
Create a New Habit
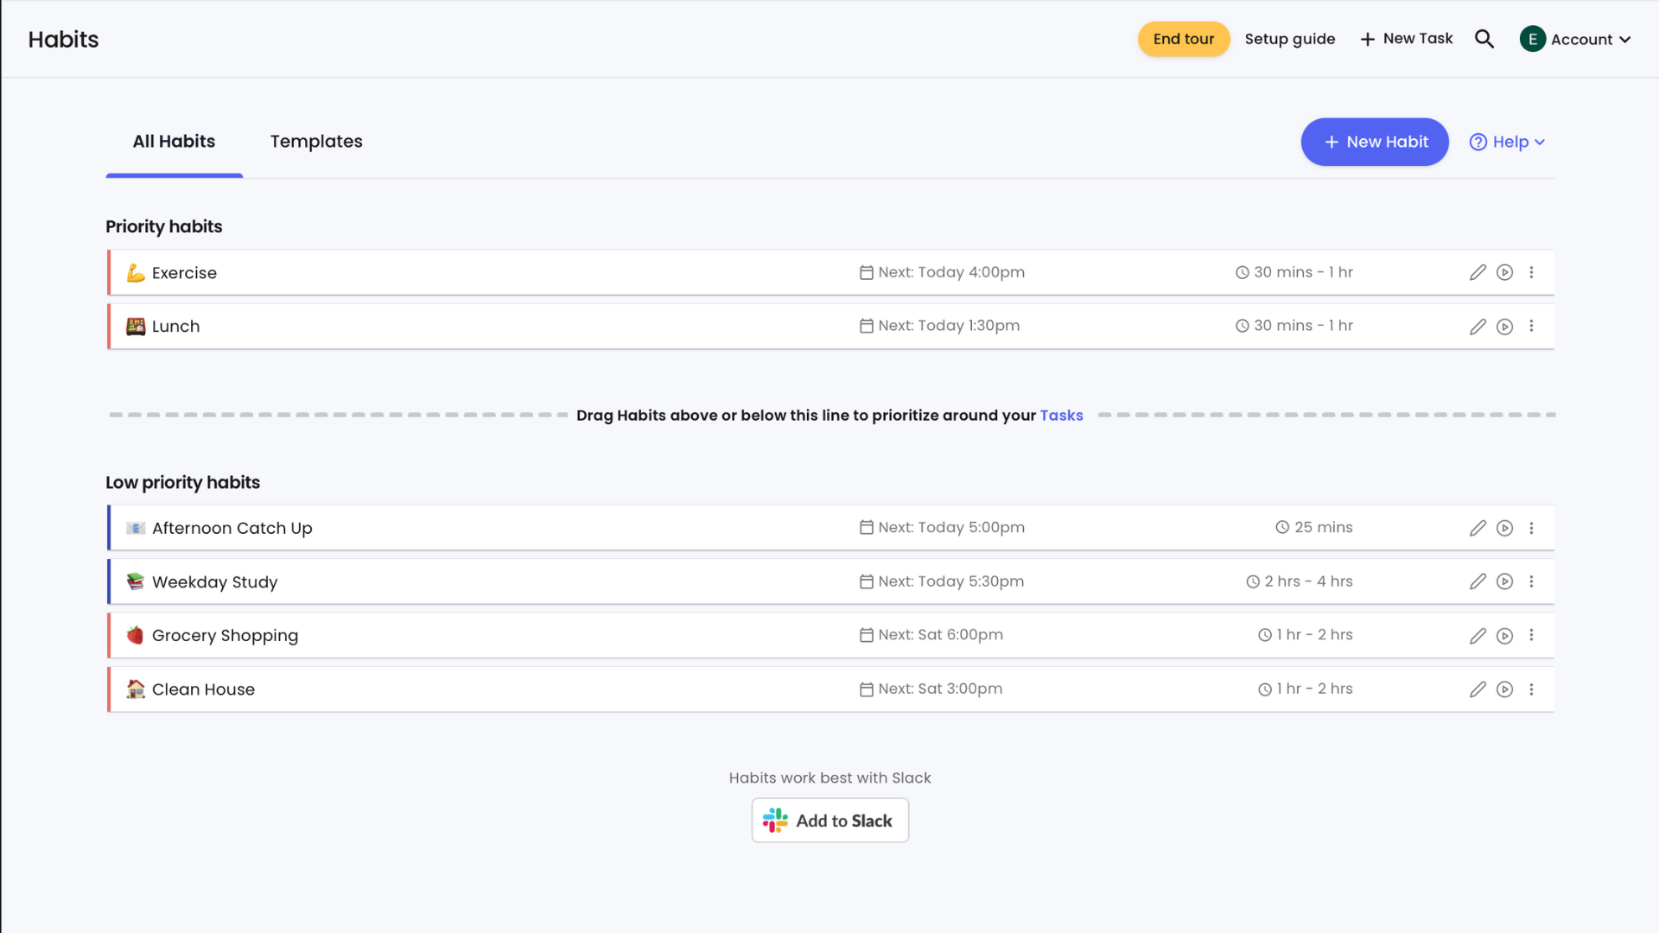[x=1375, y=142]
